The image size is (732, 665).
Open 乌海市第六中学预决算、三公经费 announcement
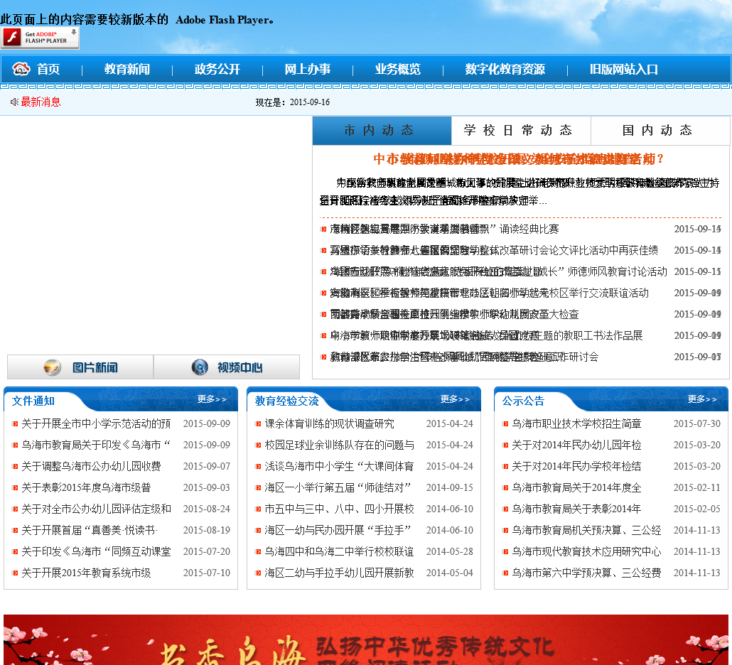click(587, 573)
